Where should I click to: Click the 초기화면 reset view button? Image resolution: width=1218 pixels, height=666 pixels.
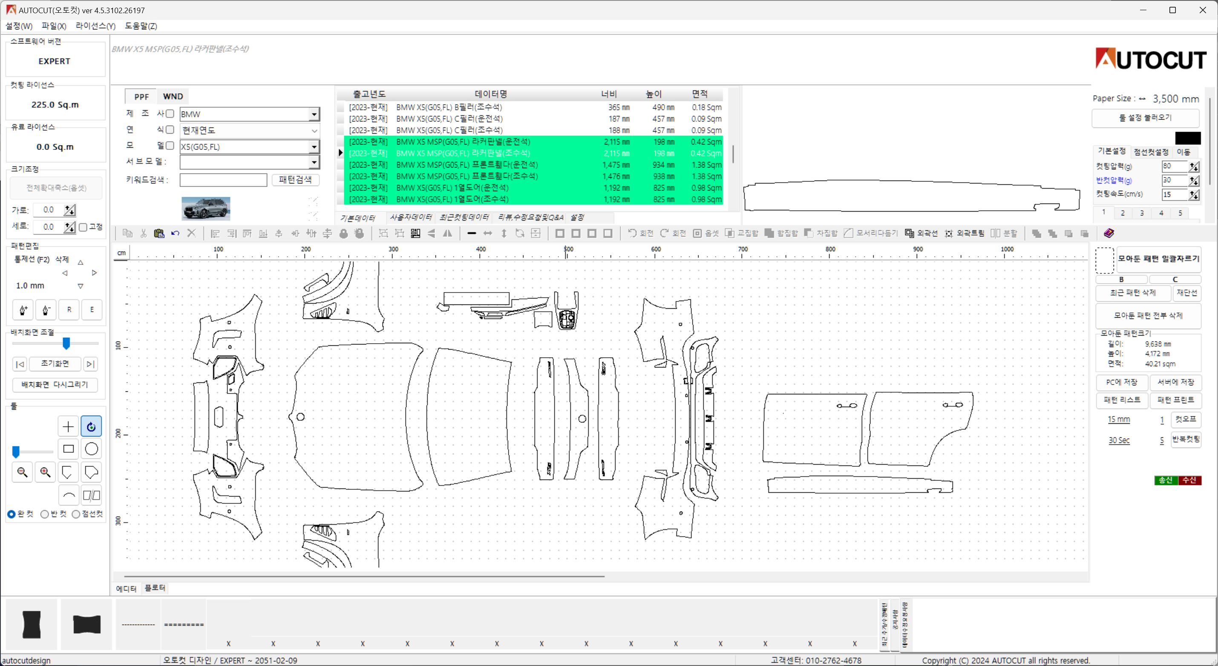(55, 364)
